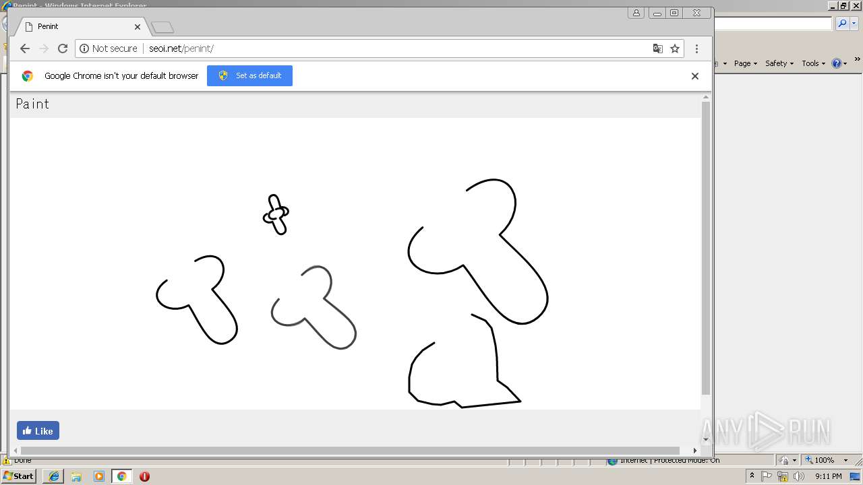Viewport: 863px width, 485px height.
Task: Open the IE search provider dropdown arrow
Action: [855, 24]
